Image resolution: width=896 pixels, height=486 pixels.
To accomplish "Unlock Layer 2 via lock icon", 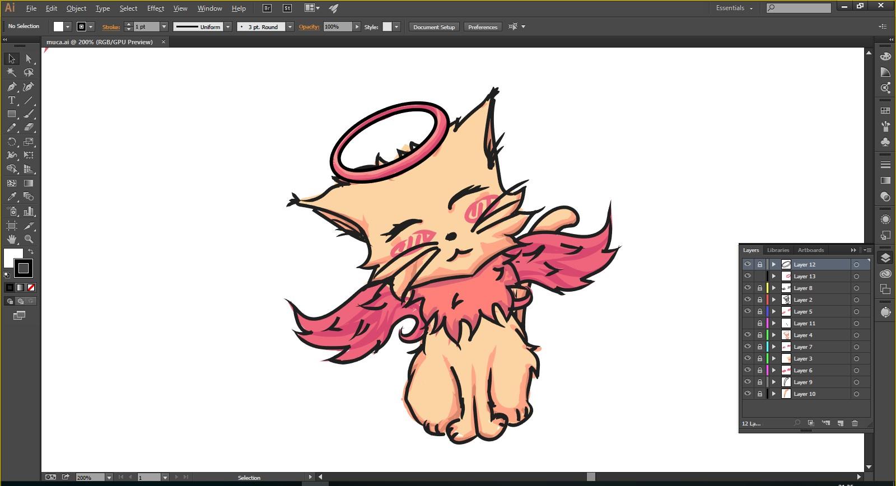I will tap(760, 300).
